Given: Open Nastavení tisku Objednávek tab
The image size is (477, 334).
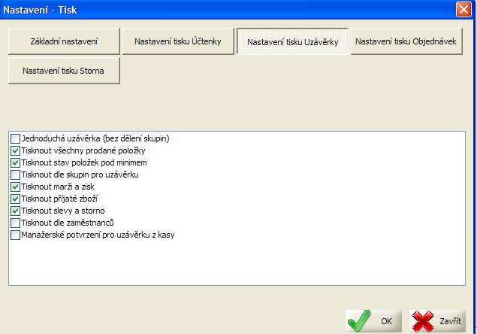Looking at the screenshot, I should point(406,41).
